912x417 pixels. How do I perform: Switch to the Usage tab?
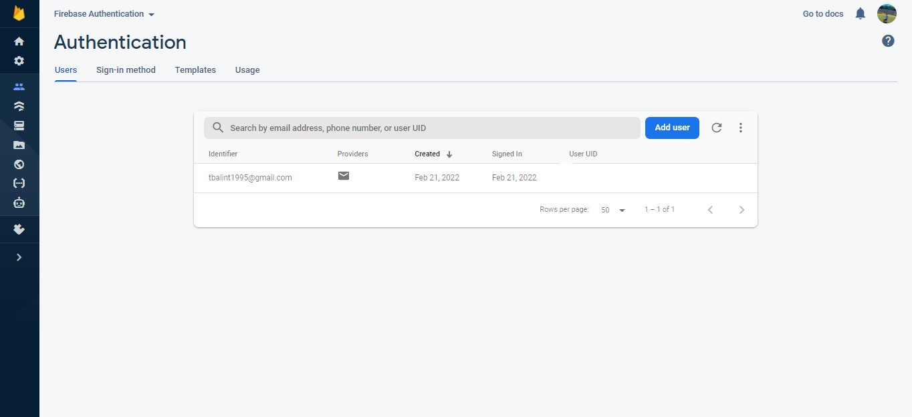click(x=247, y=69)
